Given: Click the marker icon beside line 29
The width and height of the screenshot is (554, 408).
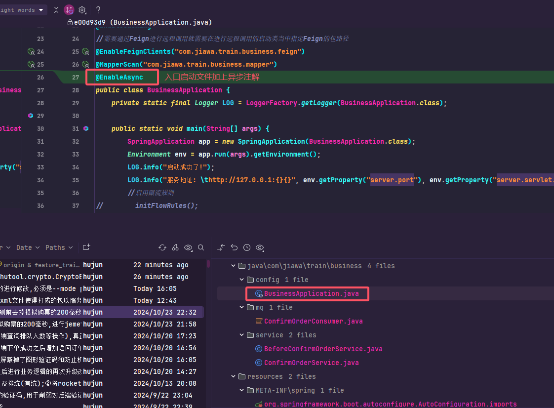Looking at the screenshot, I should point(31,116).
